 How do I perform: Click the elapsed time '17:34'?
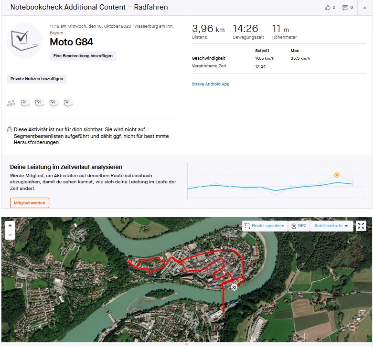260,66
